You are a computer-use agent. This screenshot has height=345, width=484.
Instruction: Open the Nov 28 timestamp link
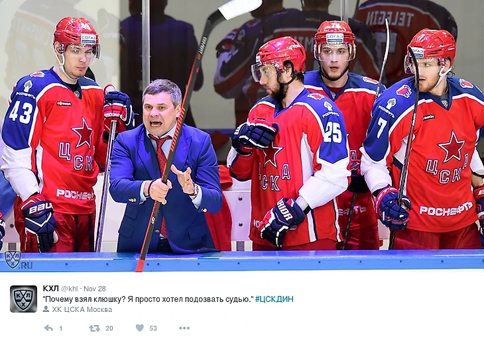tap(95, 289)
